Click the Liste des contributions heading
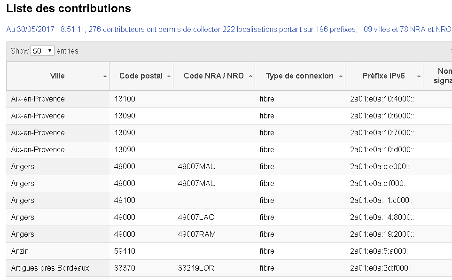The height and width of the screenshot is (280, 452). coord(69,8)
